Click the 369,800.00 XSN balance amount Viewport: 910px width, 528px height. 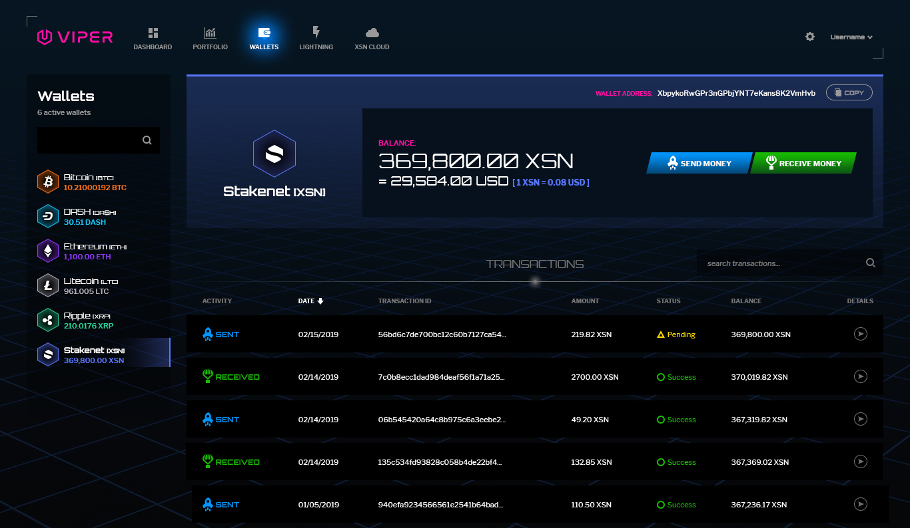476,161
